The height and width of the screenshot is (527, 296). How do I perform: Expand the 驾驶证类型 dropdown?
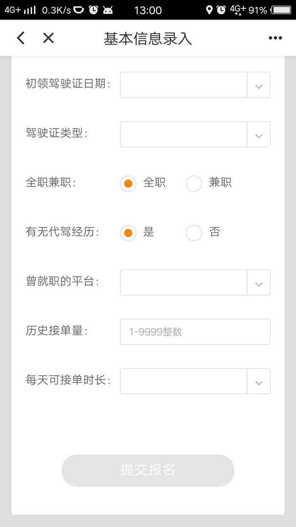(195, 134)
